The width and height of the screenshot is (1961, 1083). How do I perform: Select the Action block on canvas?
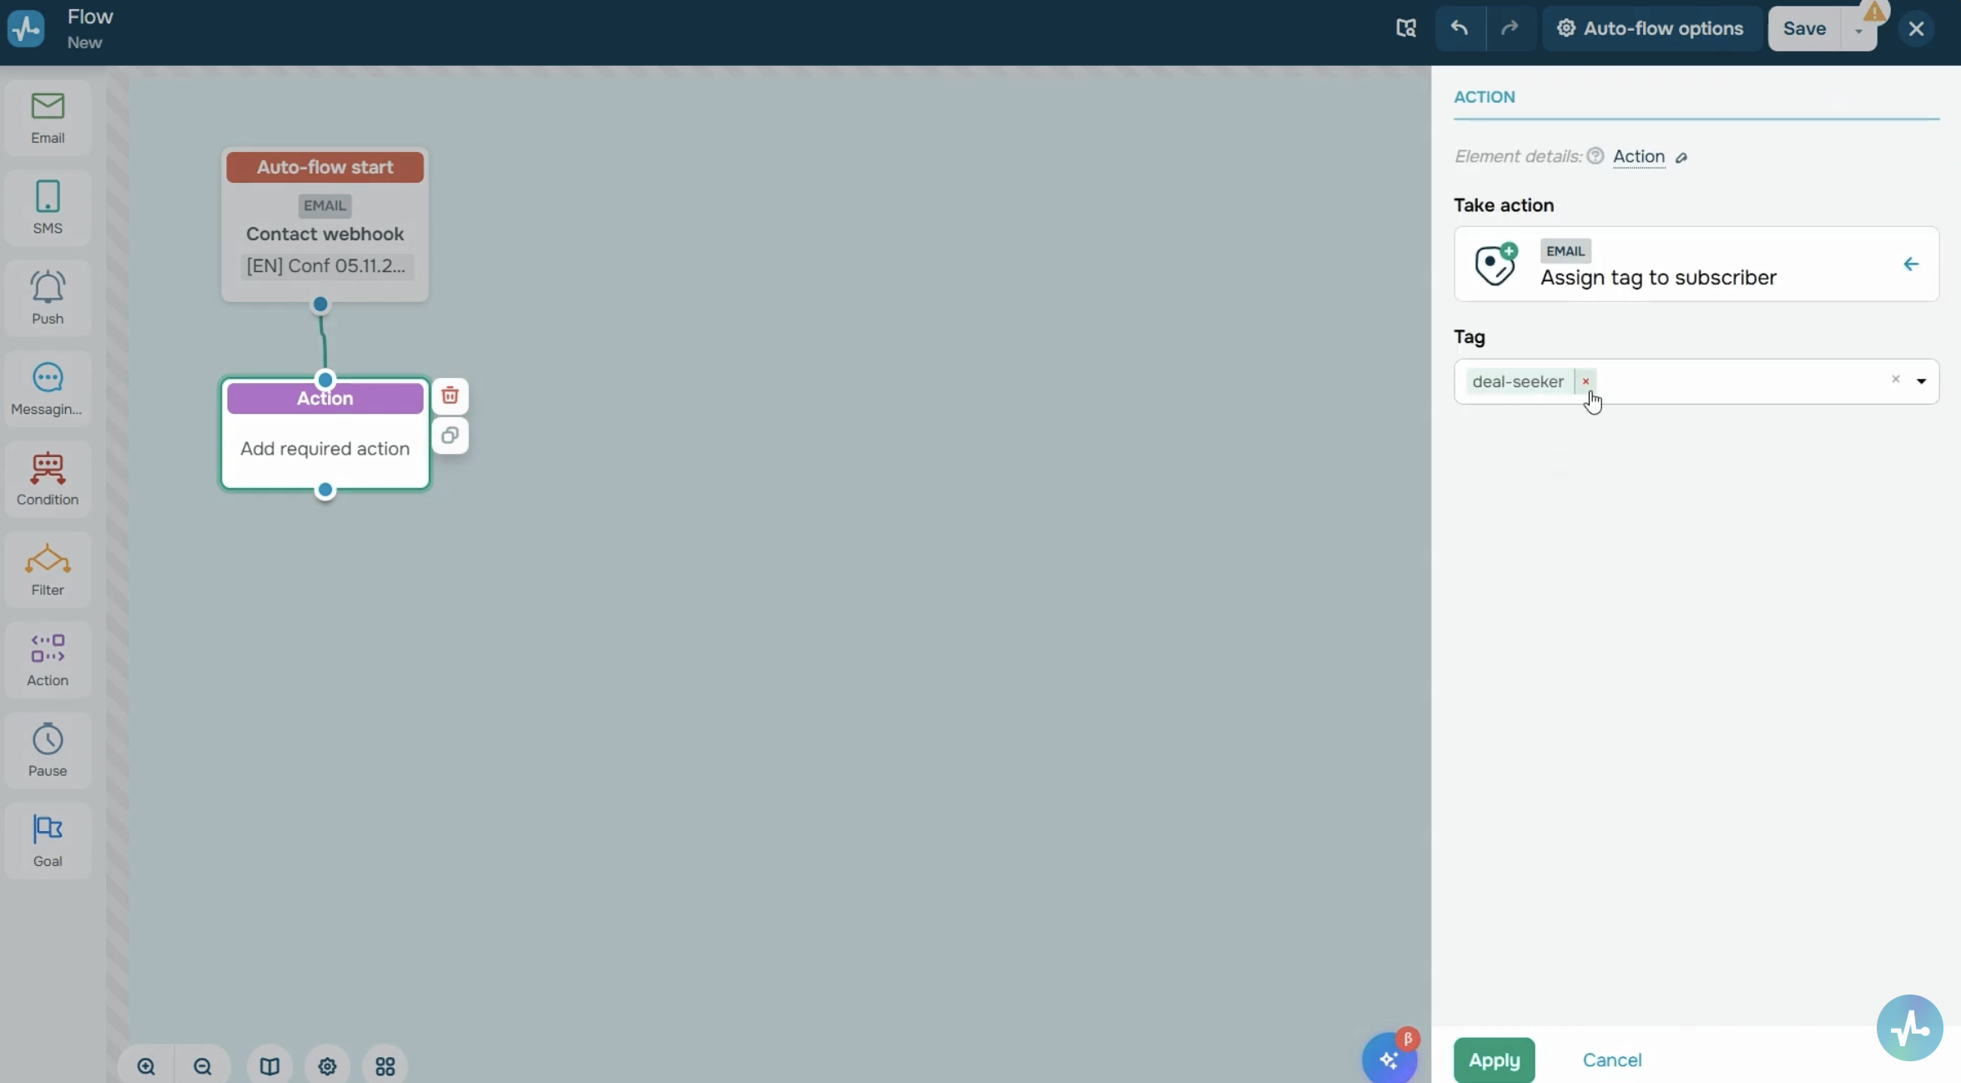pyautogui.click(x=325, y=434)
